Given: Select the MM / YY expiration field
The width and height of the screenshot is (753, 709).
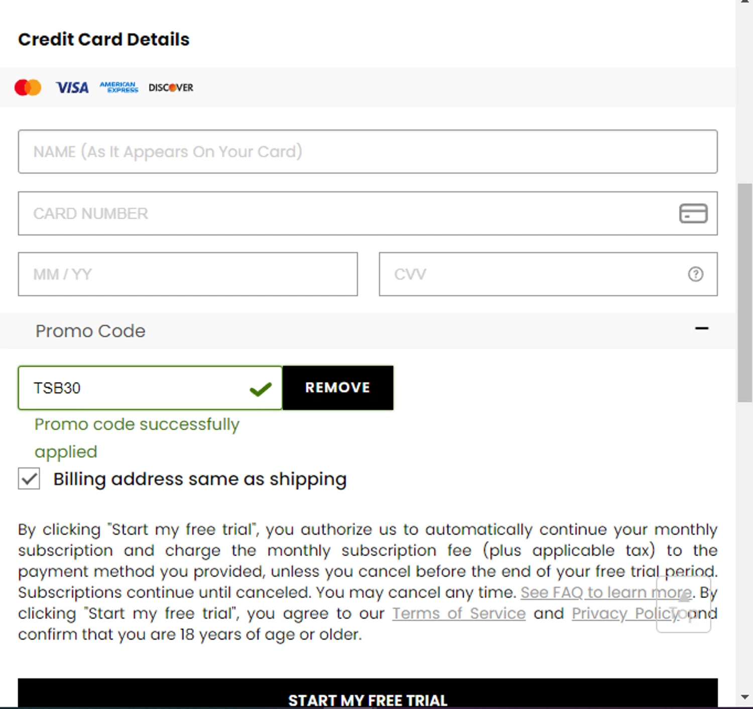Looking at the screenshot, I should pos(188,274).
